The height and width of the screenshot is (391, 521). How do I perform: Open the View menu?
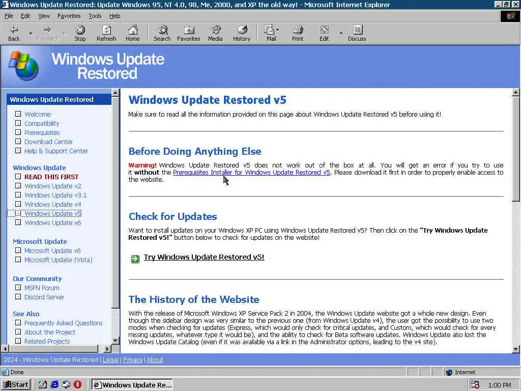coord(44,16)
